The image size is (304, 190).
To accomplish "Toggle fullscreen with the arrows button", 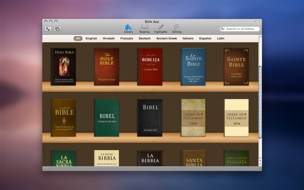I will [x=48, y=29].
